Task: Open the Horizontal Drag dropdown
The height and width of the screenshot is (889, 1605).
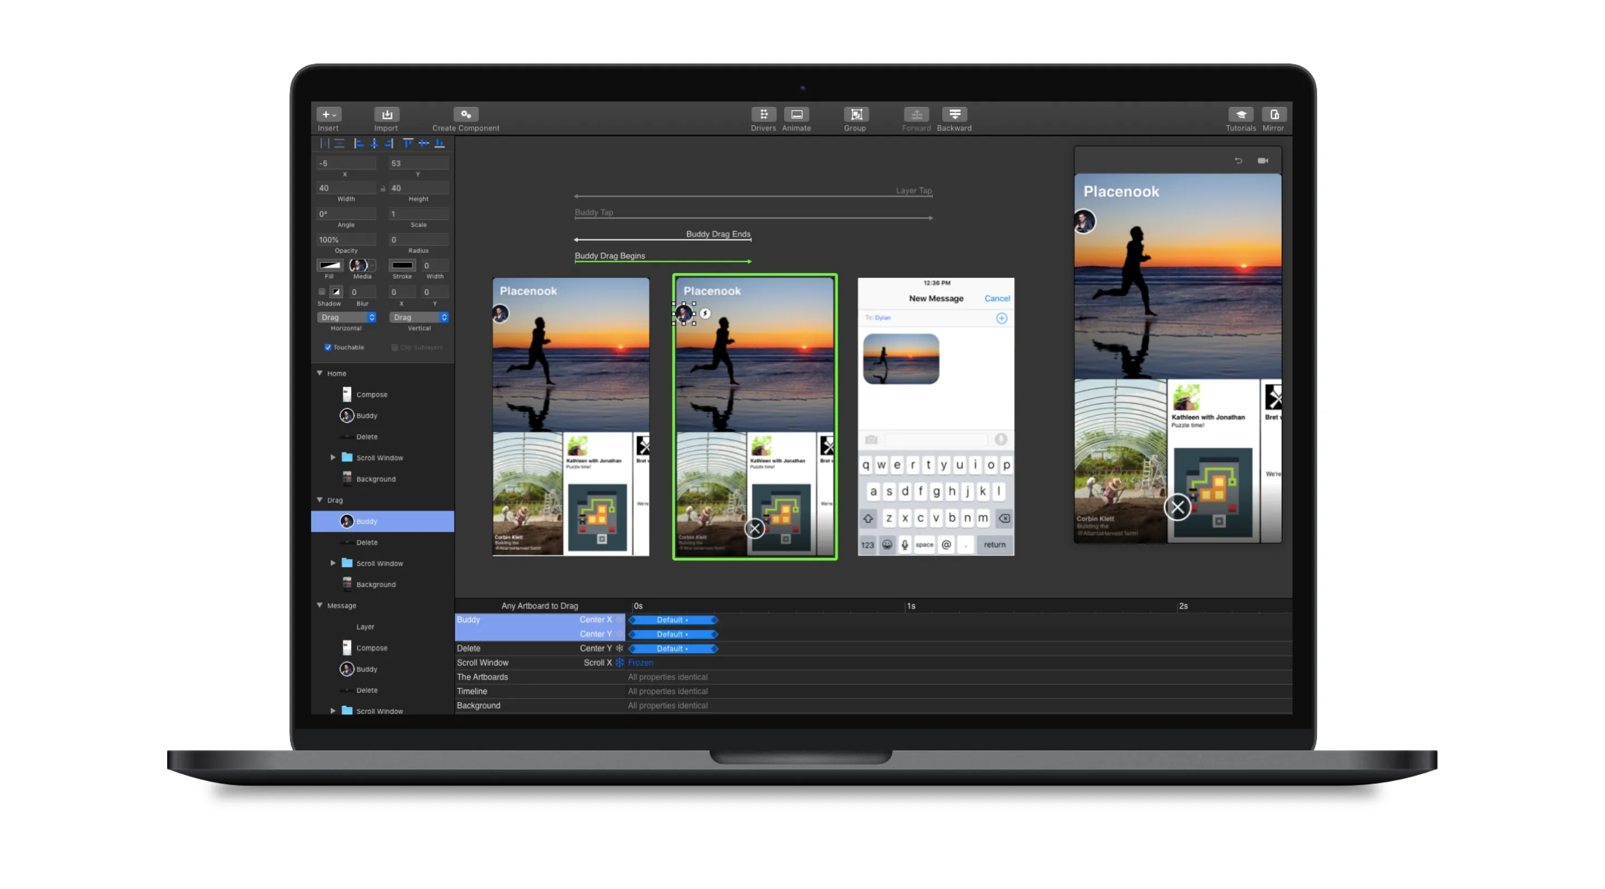Action: 347,317
